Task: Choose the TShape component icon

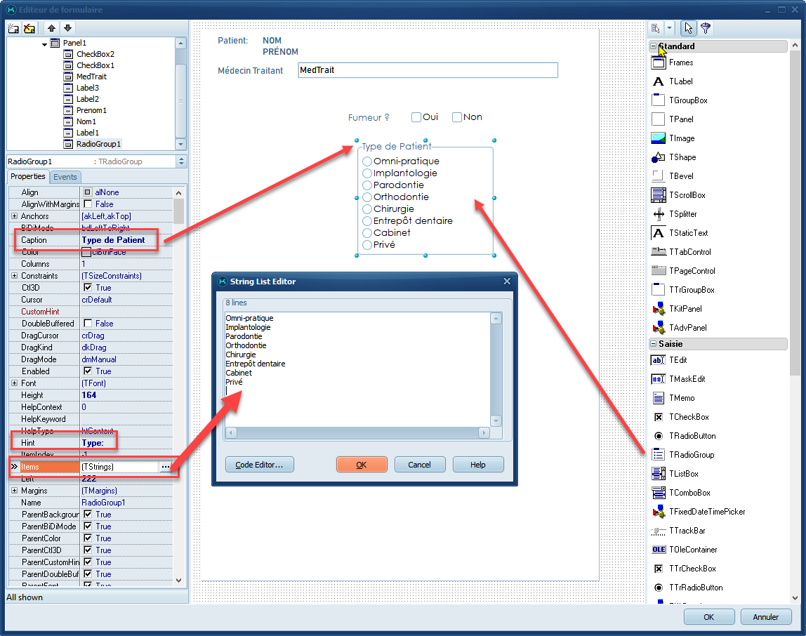Action: point(658,157)
